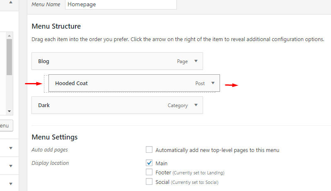Expand the Dark category item arrow
Screen dimensions: 331x191
[196, 105]
